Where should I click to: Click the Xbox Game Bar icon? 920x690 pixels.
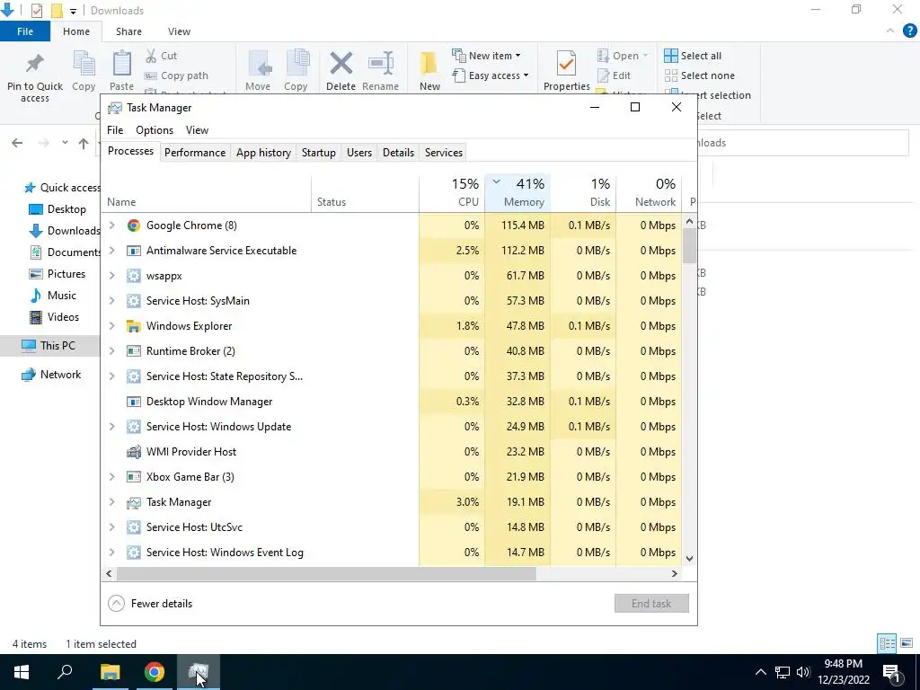[134, 477]
